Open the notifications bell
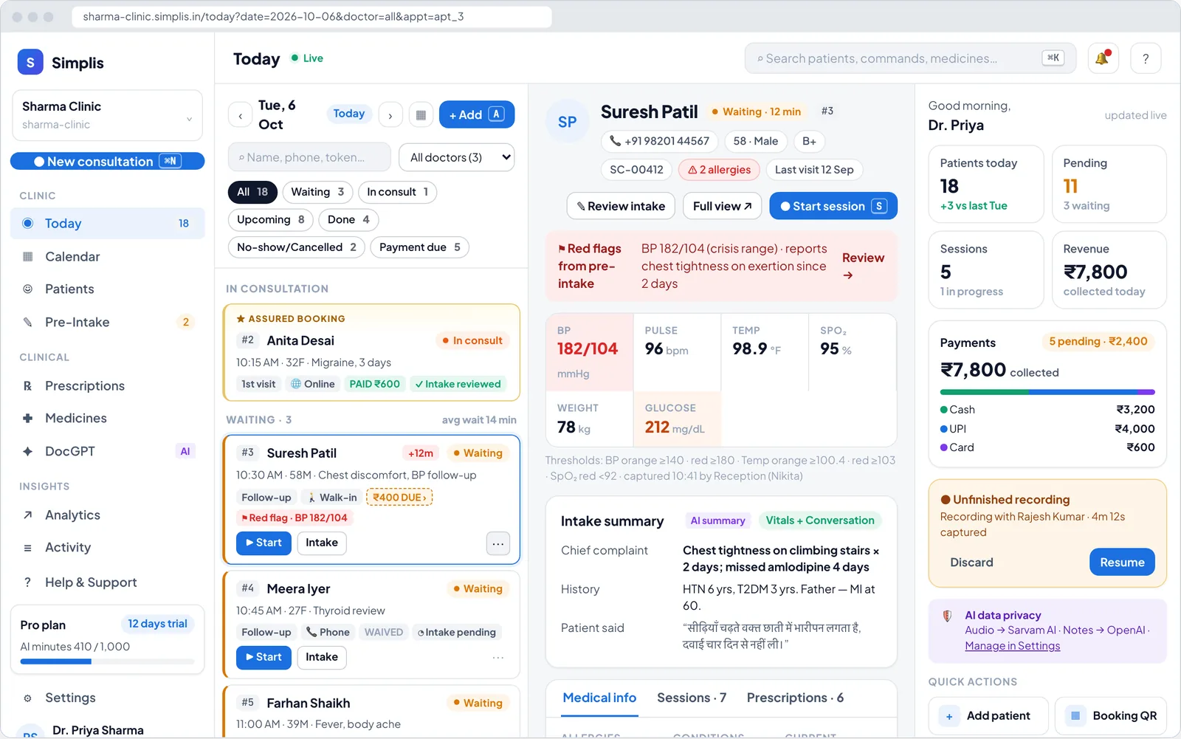 coord(1103,58)
